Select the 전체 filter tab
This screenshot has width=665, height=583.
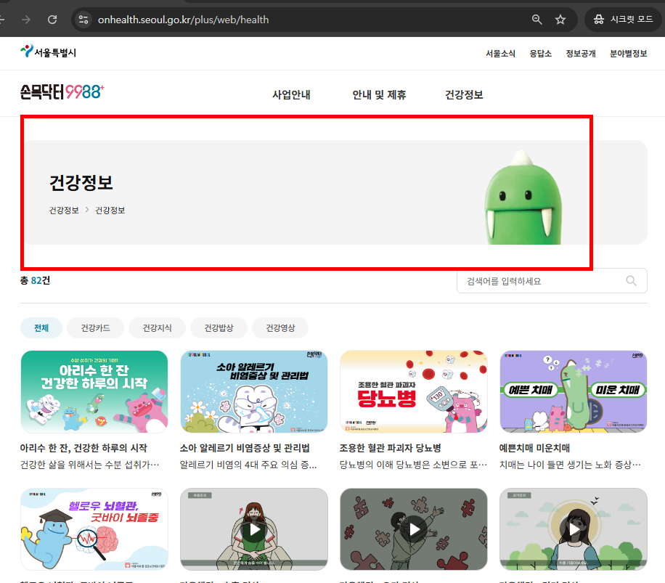(41, 327)
